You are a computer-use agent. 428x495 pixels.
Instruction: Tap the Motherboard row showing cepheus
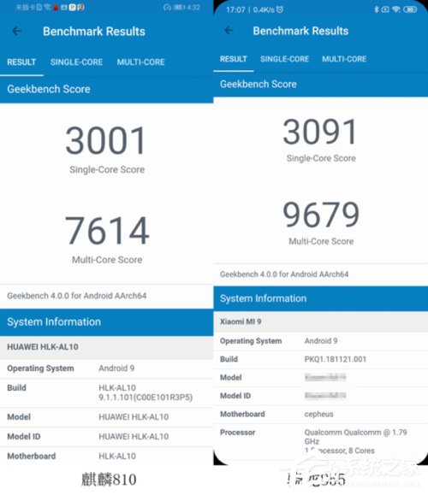[x=321, y=414]
